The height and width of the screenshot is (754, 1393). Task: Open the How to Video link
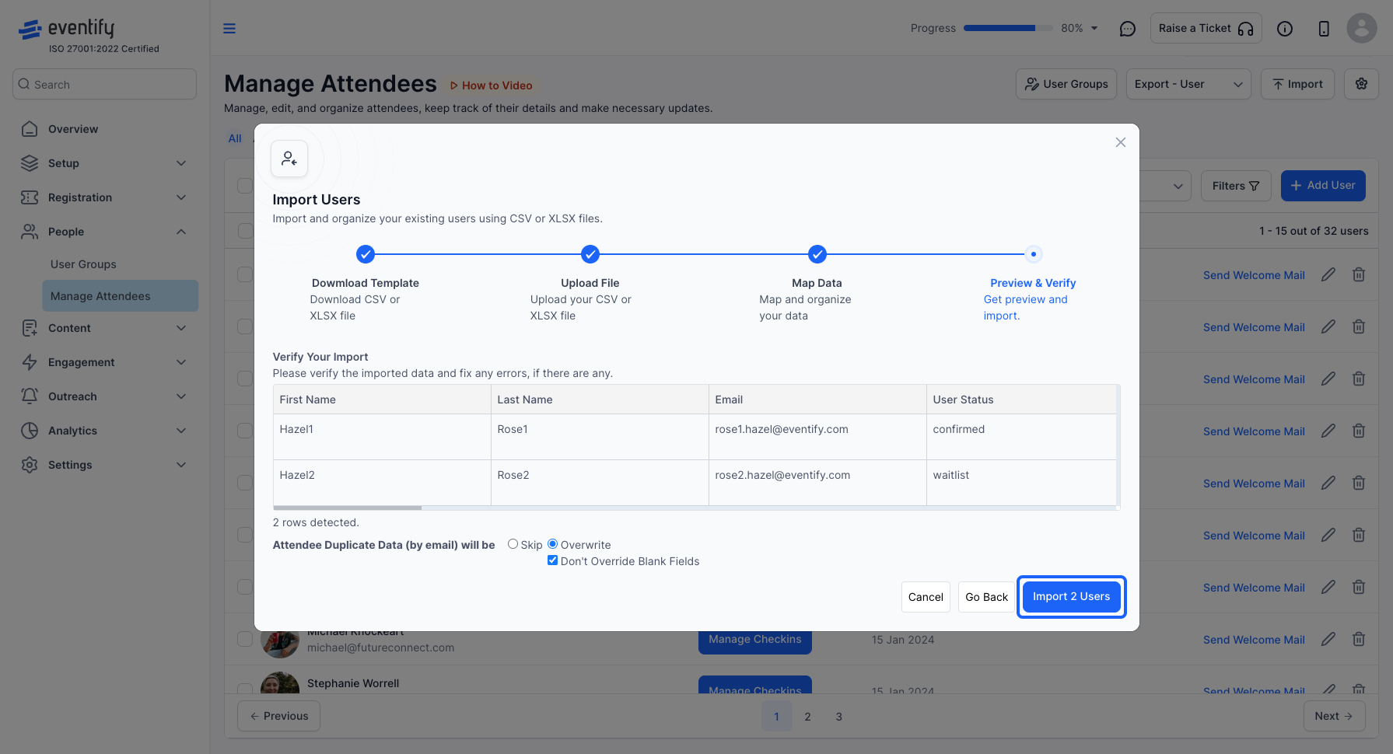coord(491,86)
